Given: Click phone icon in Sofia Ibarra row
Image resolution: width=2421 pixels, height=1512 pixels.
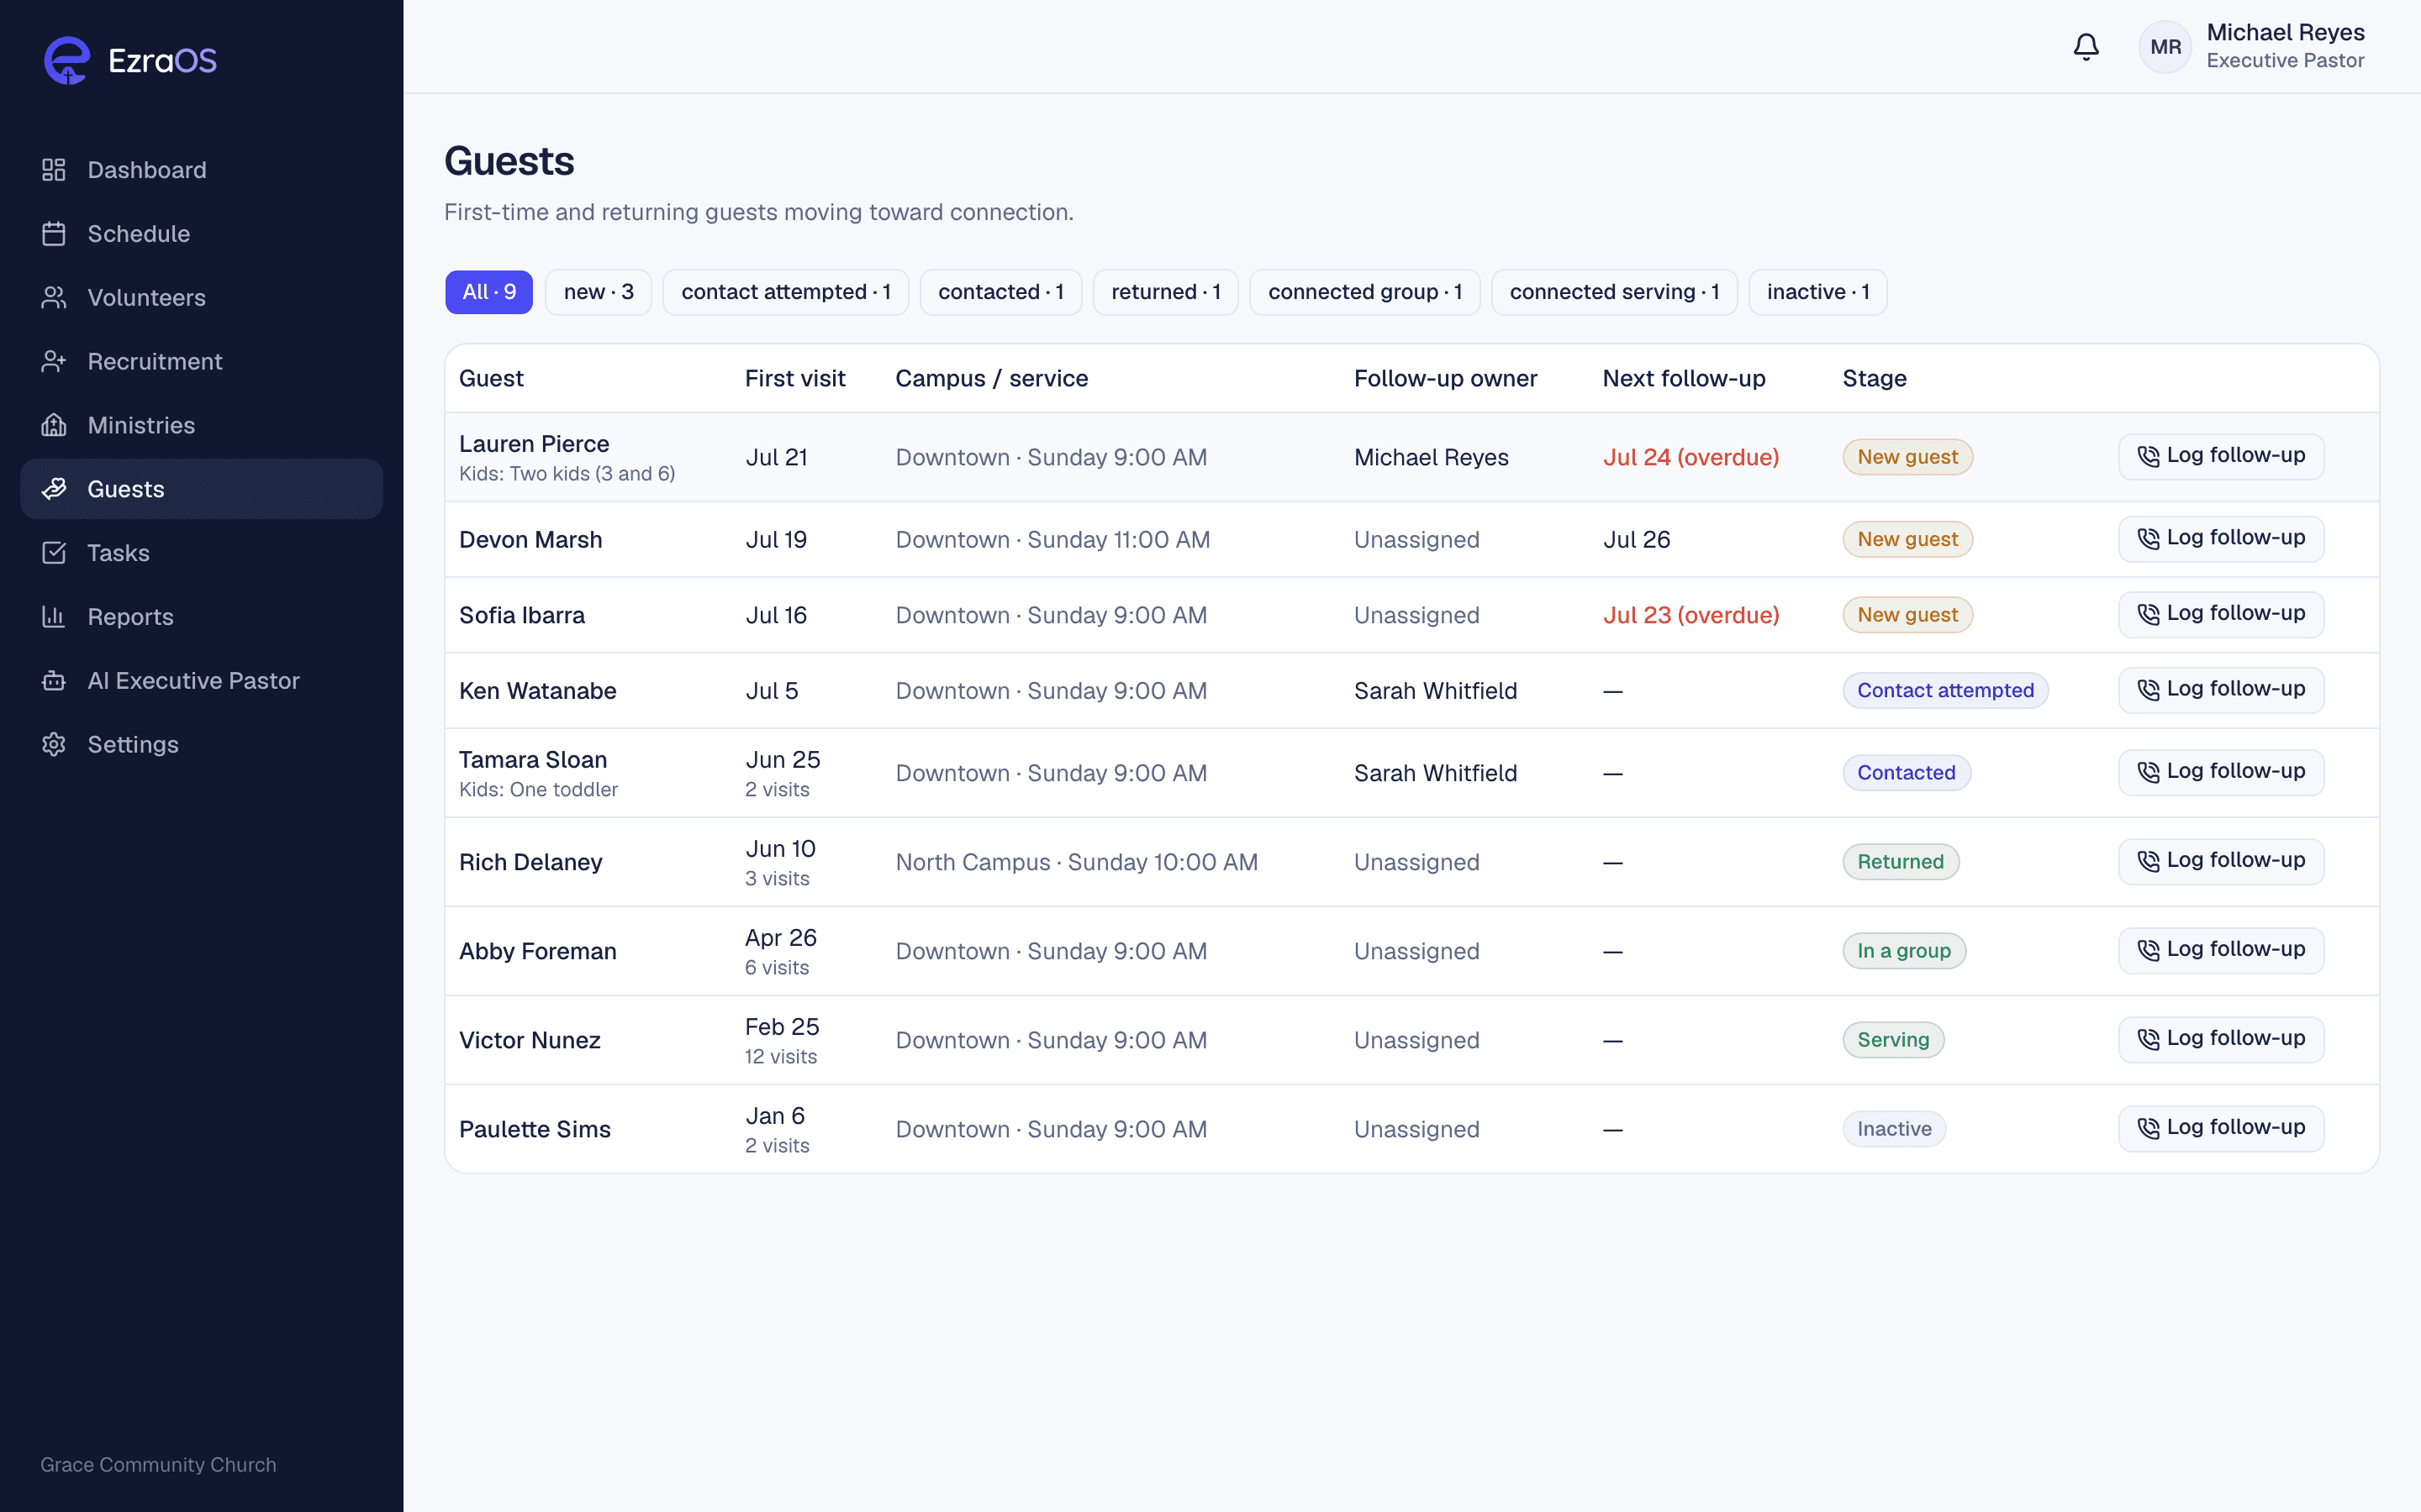Looking at the screenshot, I should [2148, 614].
